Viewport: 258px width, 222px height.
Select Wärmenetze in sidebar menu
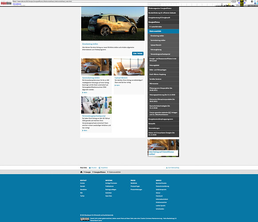tap(163, 84)
